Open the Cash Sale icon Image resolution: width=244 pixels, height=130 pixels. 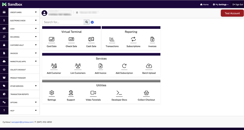tap(91, 39)
